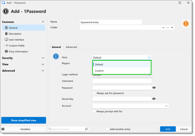The width and height of the screenshot is (195, 136).
Task: Enable Always ask for password
Action: click(x=94, y=93)
